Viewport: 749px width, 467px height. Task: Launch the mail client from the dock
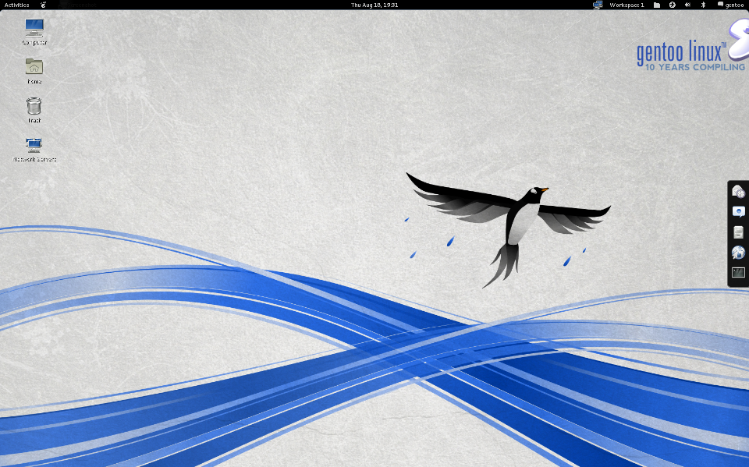[x=738, y=192]
